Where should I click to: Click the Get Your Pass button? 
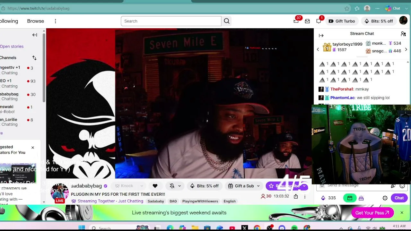[x=372, y=213]
